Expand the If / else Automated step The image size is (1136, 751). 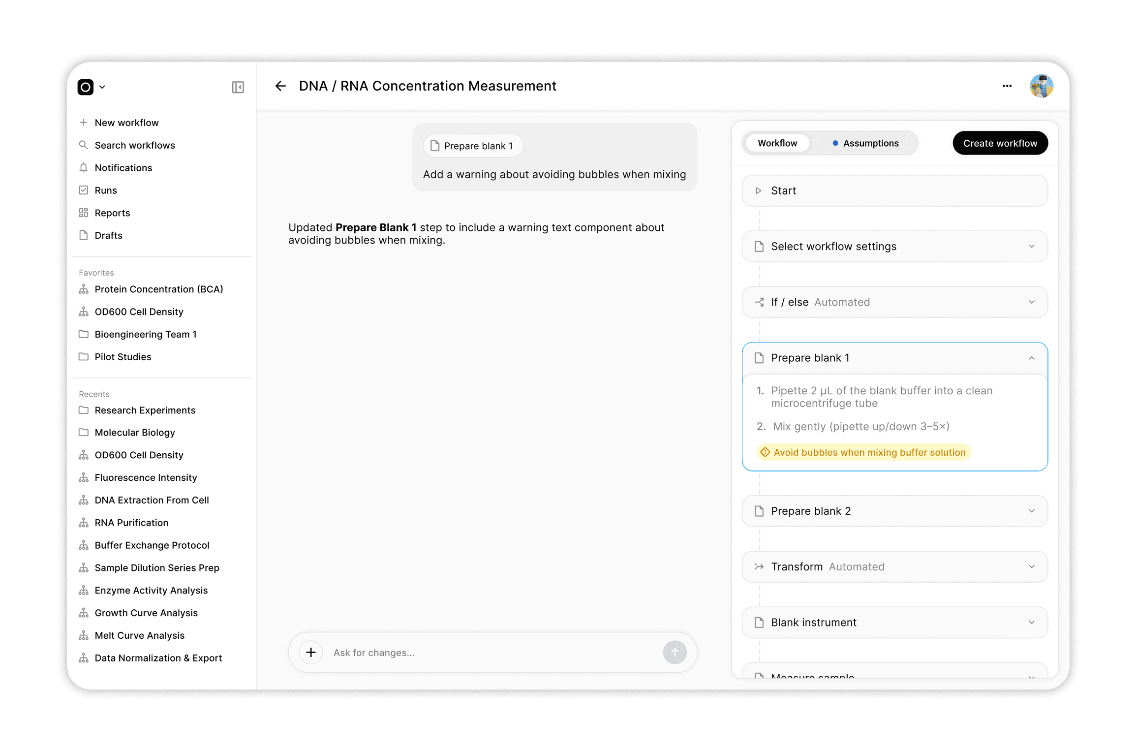[1032, 302]
